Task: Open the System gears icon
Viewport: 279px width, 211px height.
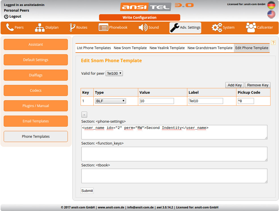Action: coord(217,28)
